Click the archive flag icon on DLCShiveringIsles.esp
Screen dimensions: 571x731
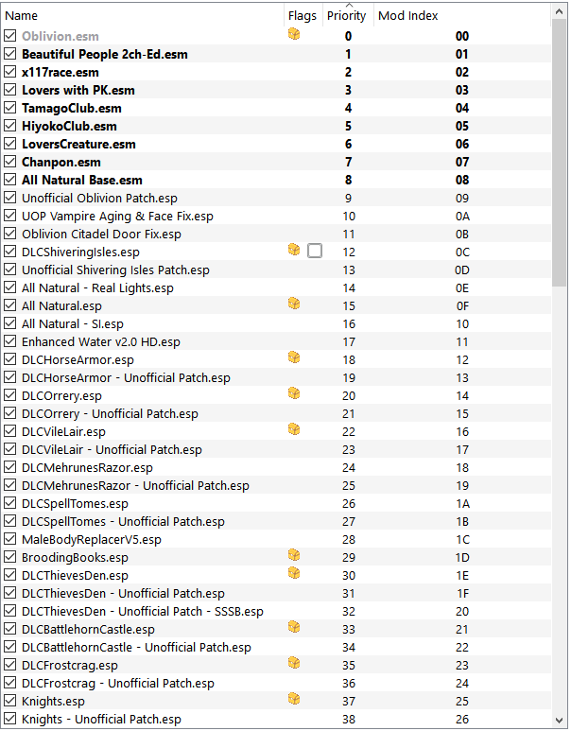point(294,250)
